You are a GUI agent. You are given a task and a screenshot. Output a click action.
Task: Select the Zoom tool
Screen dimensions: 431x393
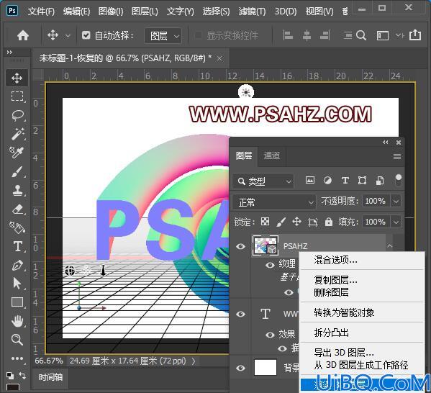pyautogui.click(x=17, y=339)
